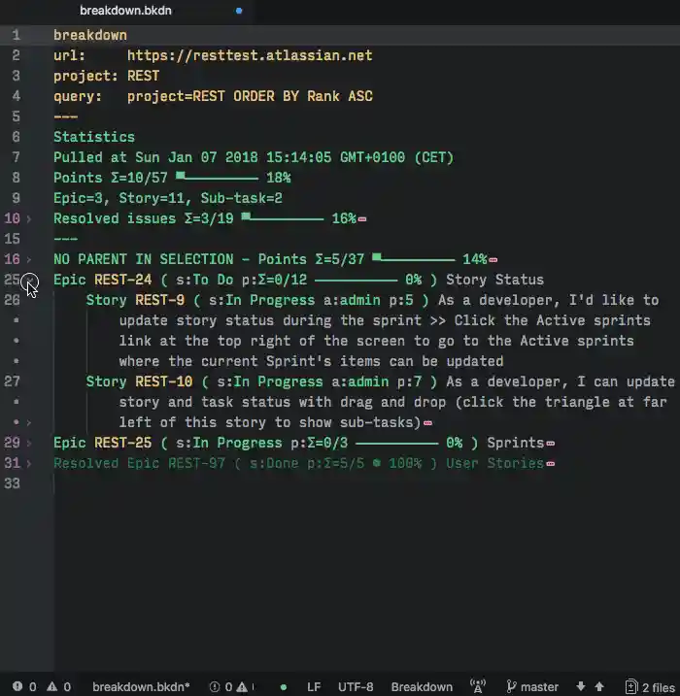
Task: Click the green status dot in status bar
Action: (284, 687)
